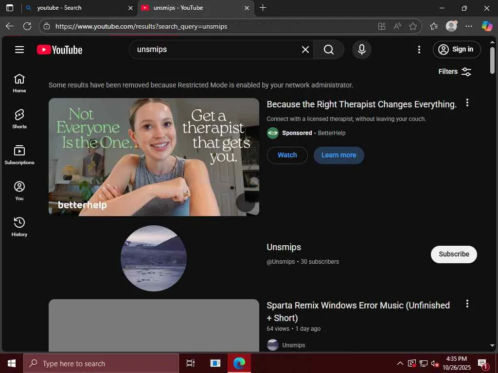Open more options for Sparta Remix video

point(467,304)
